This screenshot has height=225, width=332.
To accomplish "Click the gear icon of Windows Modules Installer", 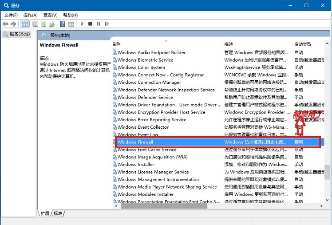I will click(x=115, y=194).
